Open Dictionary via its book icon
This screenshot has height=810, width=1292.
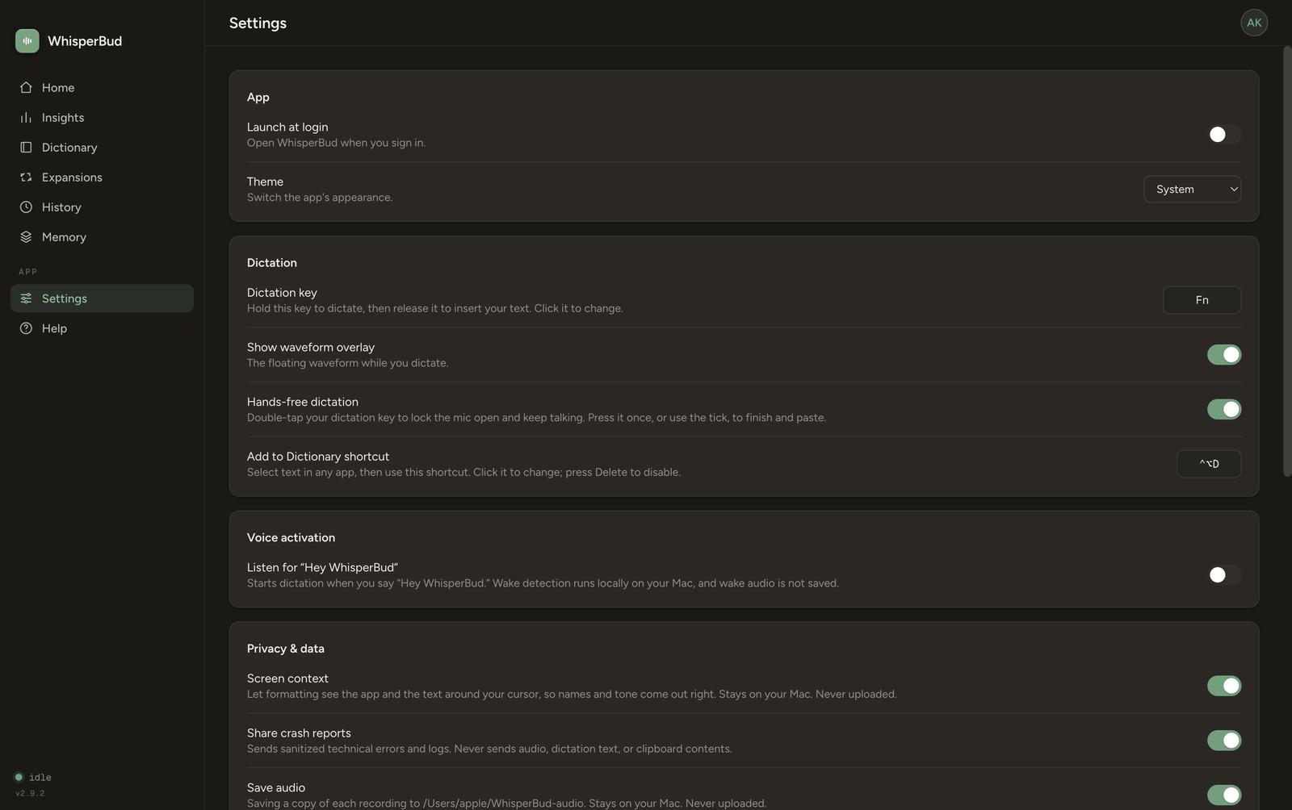26,147
